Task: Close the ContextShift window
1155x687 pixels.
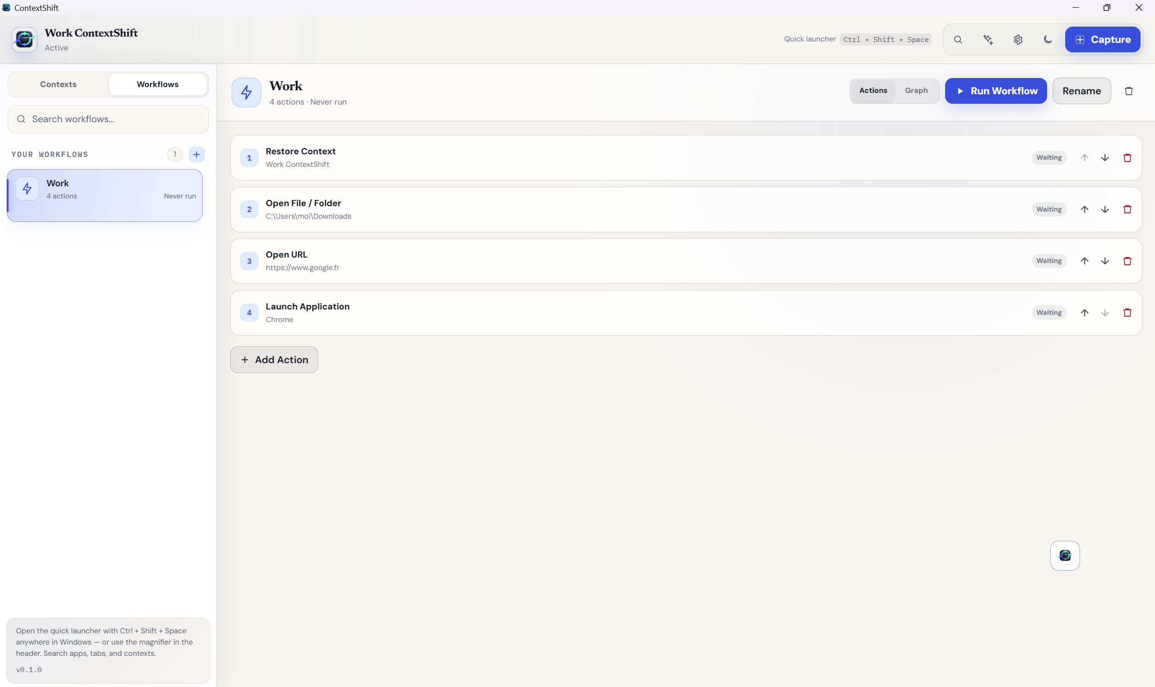Action: [x=1138, y=7]
